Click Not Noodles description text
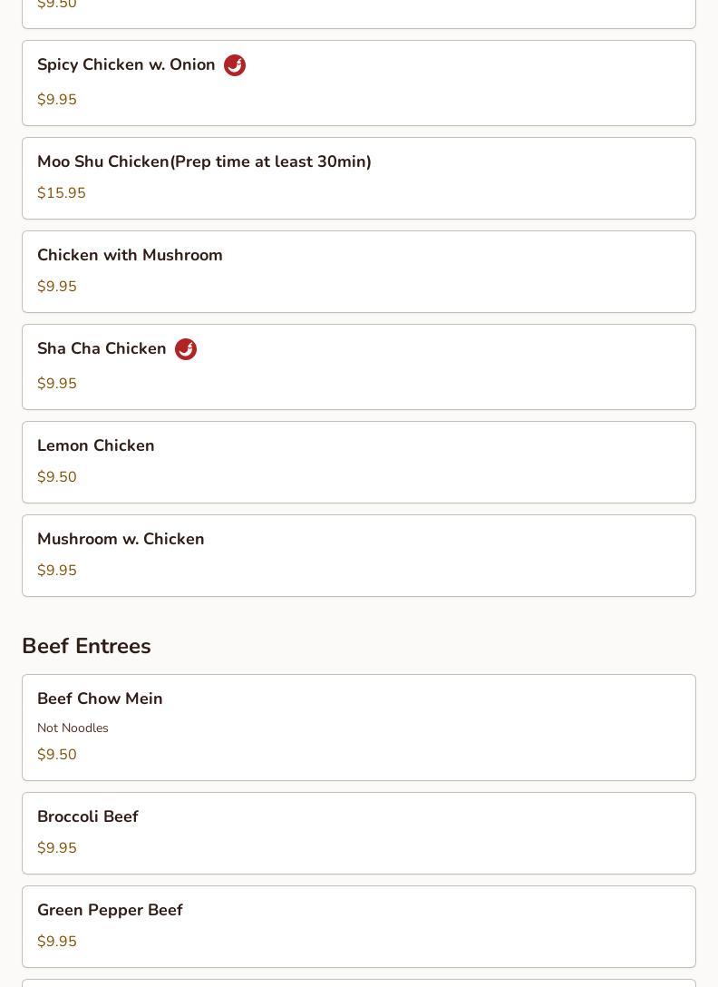Viewport: 718px width, 987px height. click(x=73, y=728)
